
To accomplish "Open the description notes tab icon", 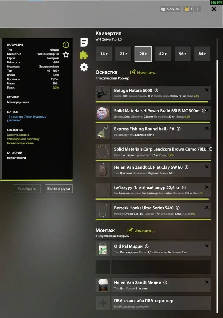I will point(84,42).
